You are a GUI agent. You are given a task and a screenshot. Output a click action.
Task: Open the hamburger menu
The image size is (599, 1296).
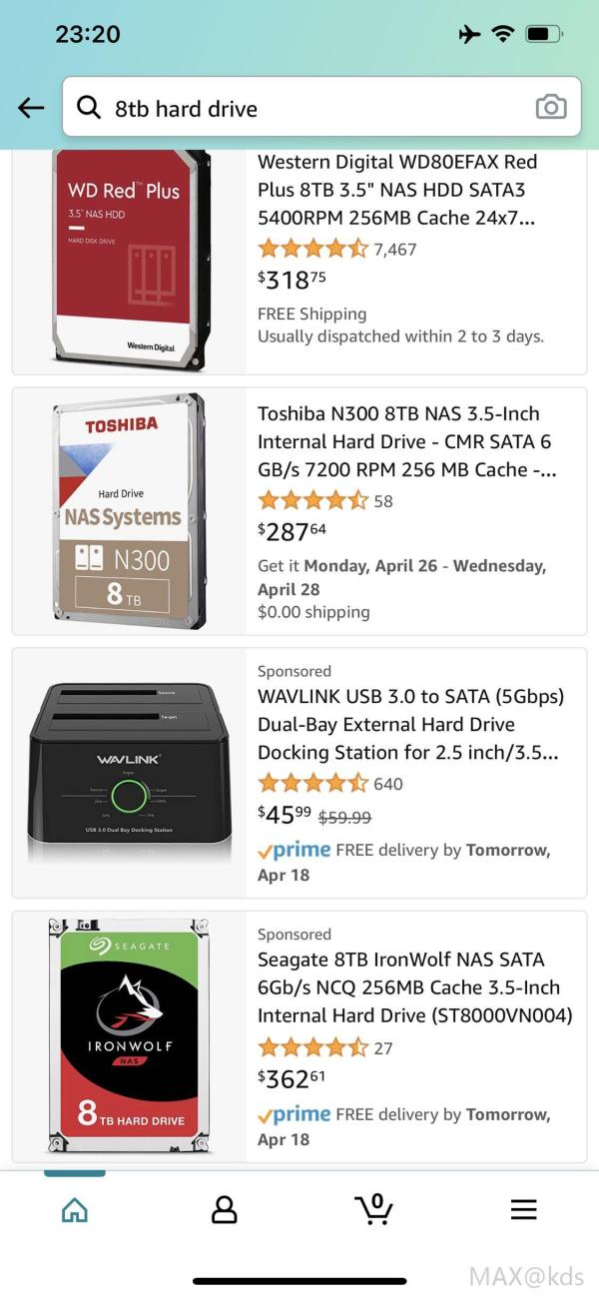(524, 1209)
